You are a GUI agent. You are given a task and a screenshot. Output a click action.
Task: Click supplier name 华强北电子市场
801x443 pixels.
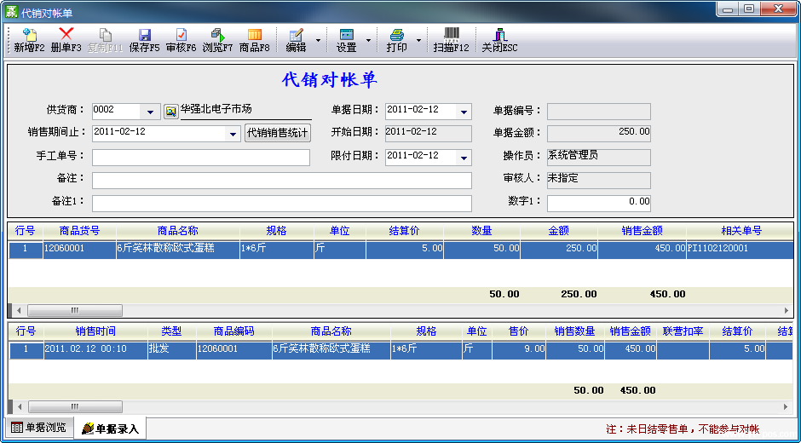coord(216,109)
